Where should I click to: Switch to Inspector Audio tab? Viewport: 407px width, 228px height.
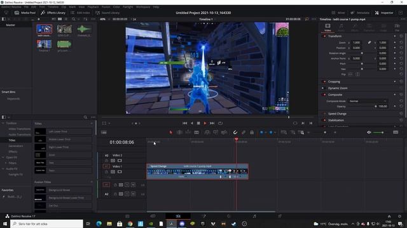(x=341, y=27)
